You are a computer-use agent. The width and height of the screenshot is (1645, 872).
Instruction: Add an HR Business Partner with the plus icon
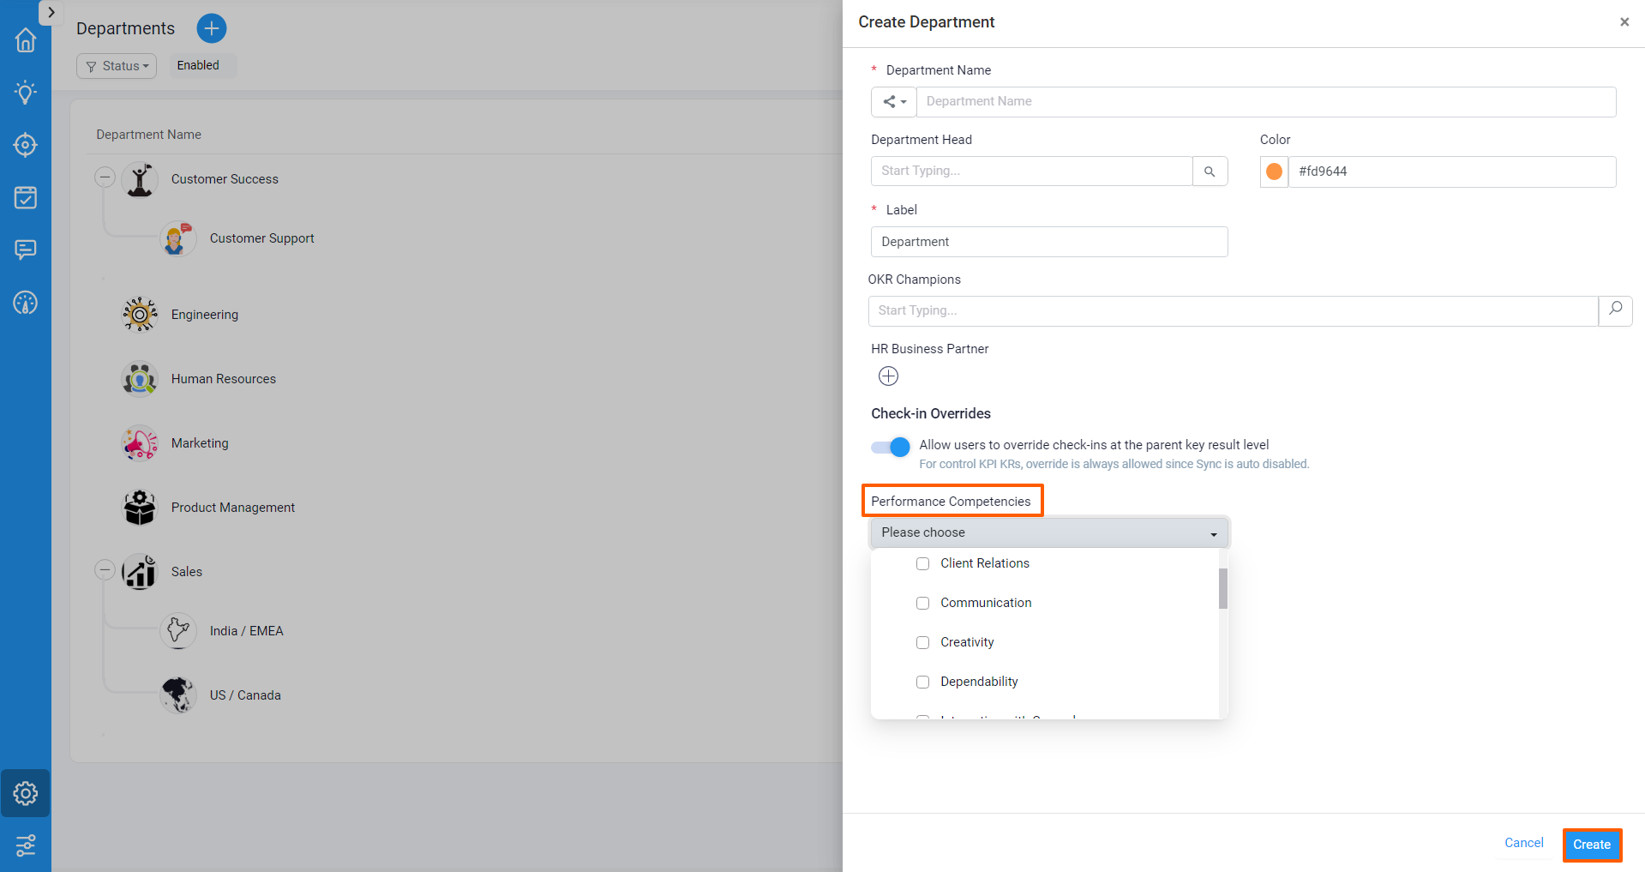[x=888, y=376]
